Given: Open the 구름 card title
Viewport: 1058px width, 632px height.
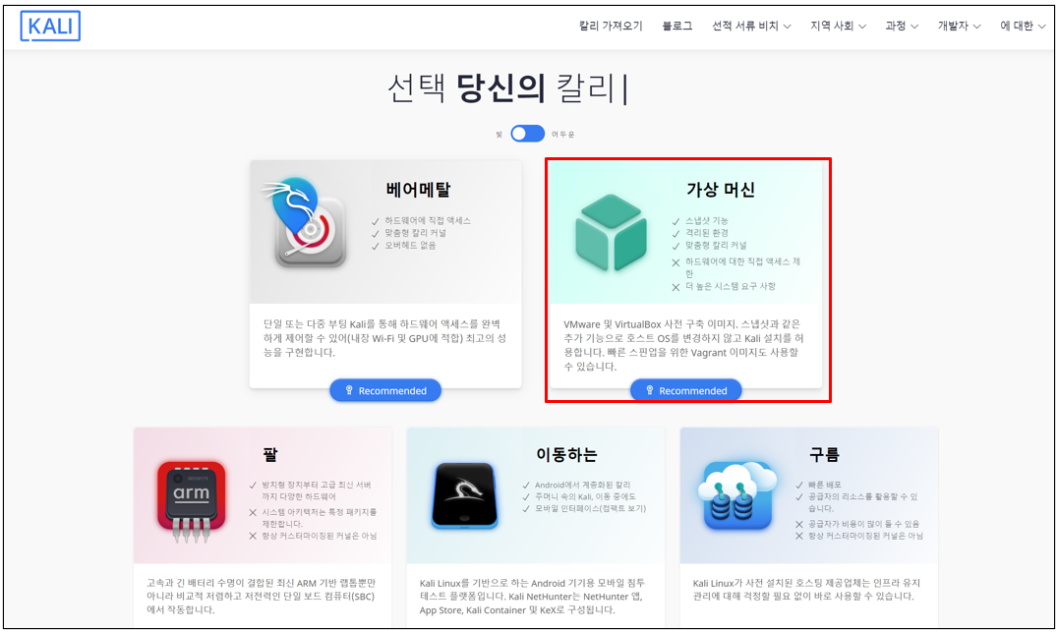Looking at the screenshot, I should (x=824, y=455).
